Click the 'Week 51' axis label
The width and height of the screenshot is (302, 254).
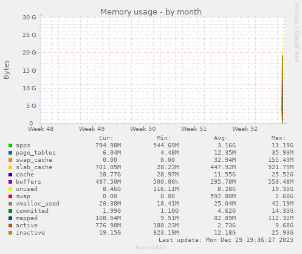[194, 129]
